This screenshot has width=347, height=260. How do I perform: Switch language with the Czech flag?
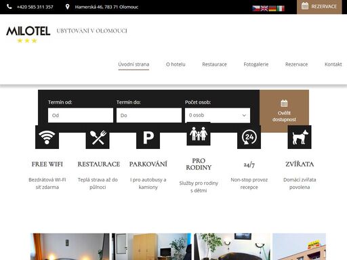point(256,8)
